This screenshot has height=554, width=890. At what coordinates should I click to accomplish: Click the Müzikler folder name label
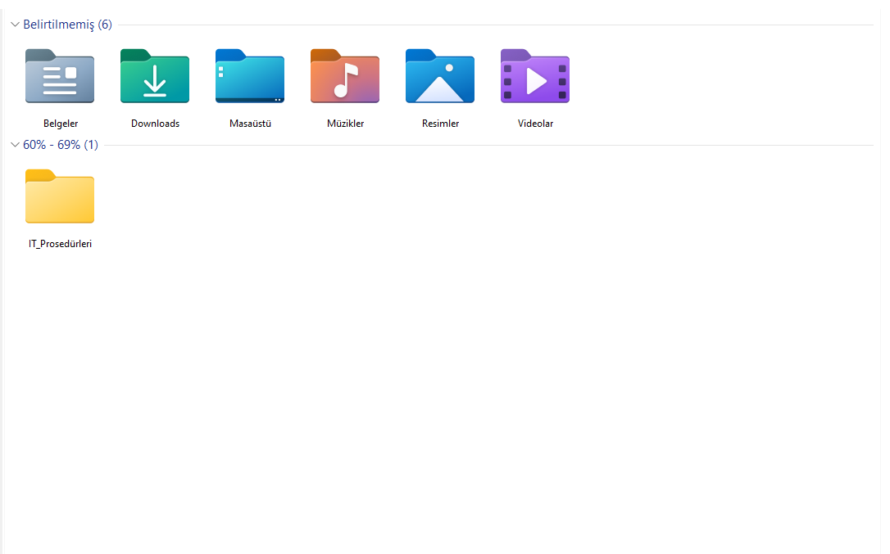point(345,124)
